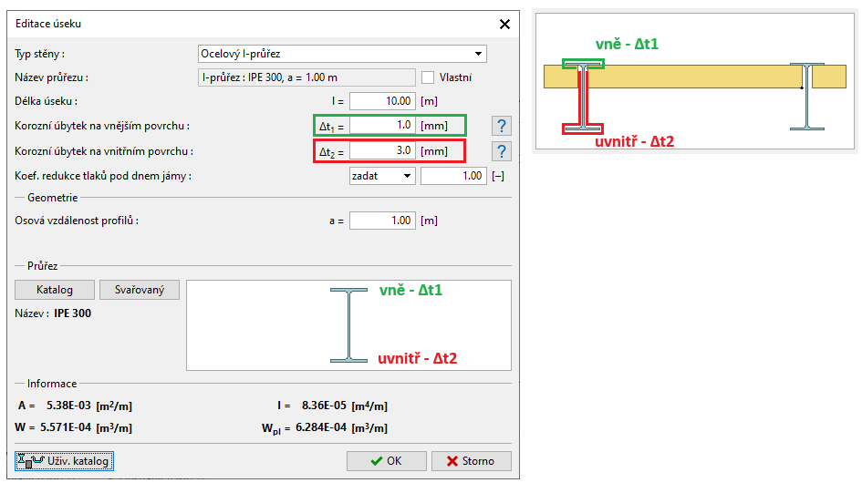Edit the Δt1 outer corrosion field
Screen dimensions: 862x483
click(382, 126)
